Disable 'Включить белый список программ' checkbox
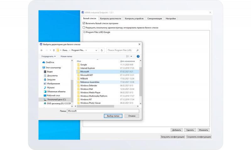 pyautogui.click(x=84, y=23)
